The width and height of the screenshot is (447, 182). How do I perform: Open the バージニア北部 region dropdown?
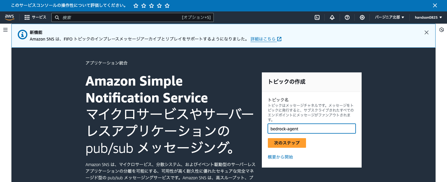coord(389,17)
